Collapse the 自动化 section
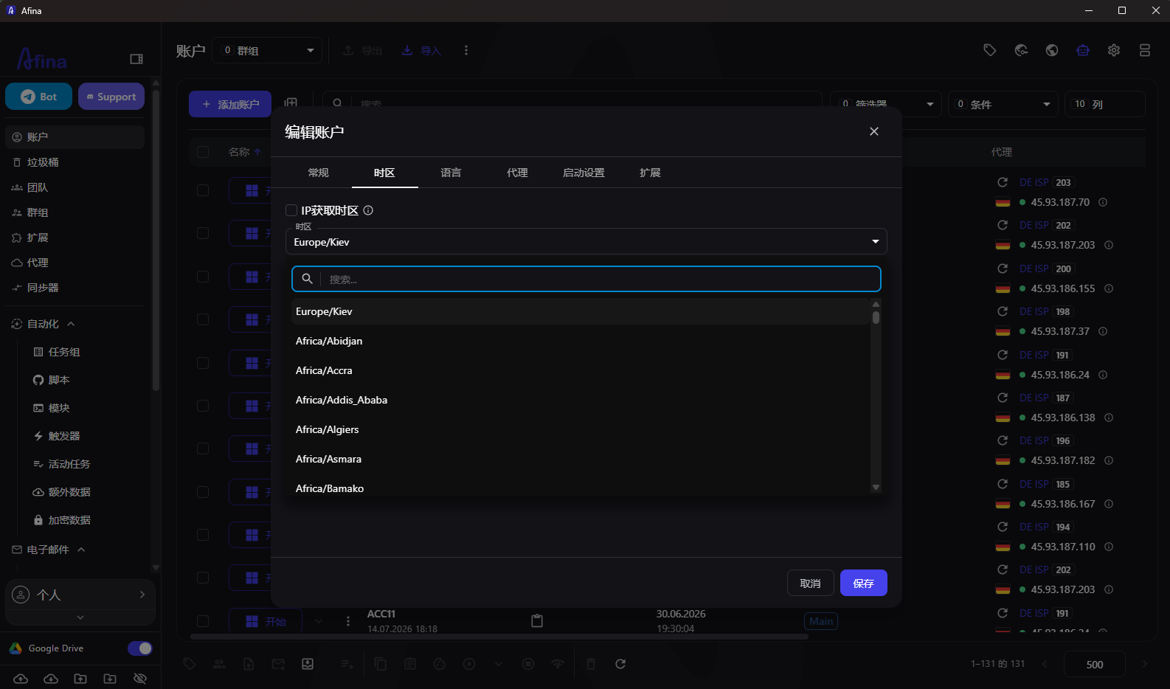The width and height of the screenshot is (1170, 689). pyautogui.click(x=72, y=324)
